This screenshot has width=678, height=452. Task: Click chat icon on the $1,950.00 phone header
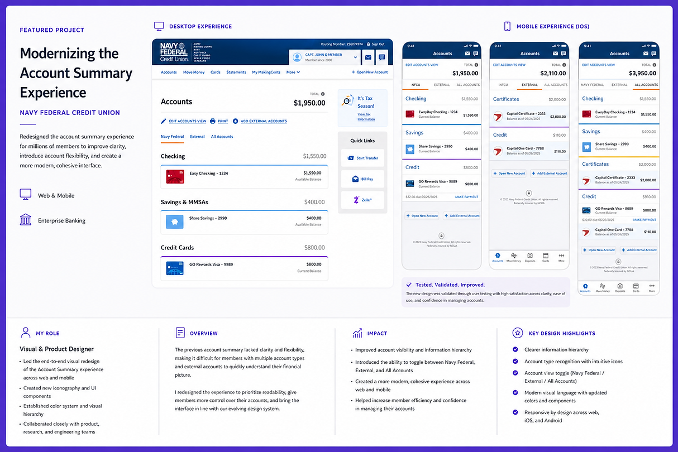tap(476, 54)
